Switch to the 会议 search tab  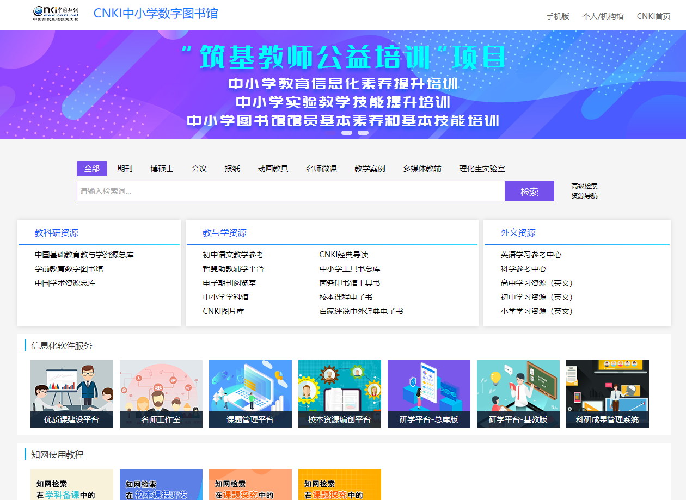coord(199,169)
